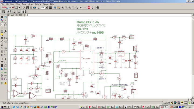Click the red Stop command icon

(x=89, y=8)
